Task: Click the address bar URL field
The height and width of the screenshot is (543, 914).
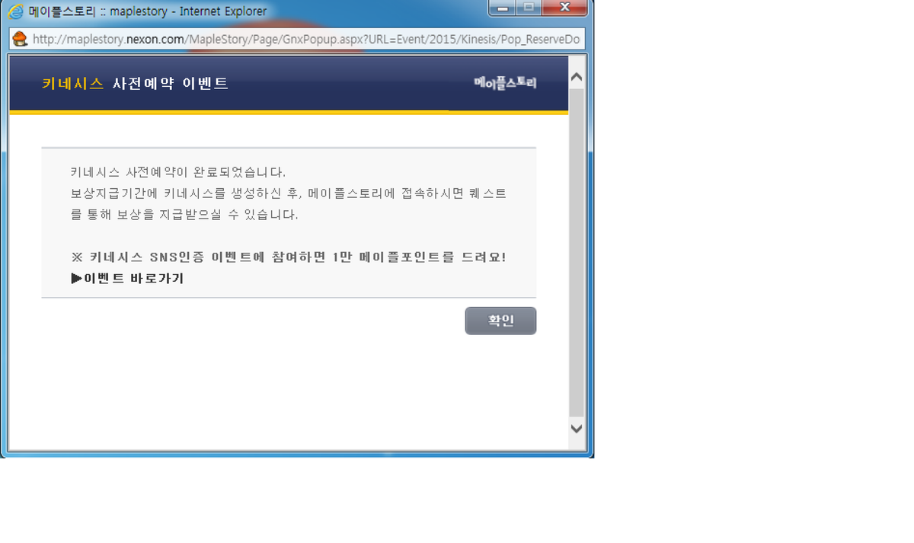Action: coord(297,39)
